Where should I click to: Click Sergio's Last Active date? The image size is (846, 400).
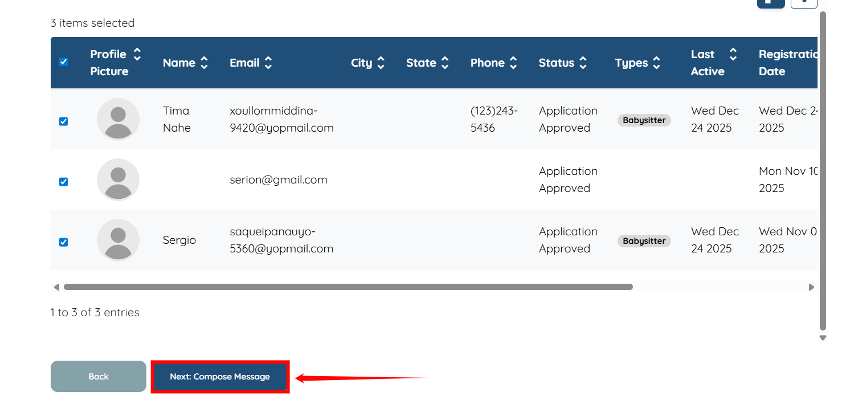point(715,240)
